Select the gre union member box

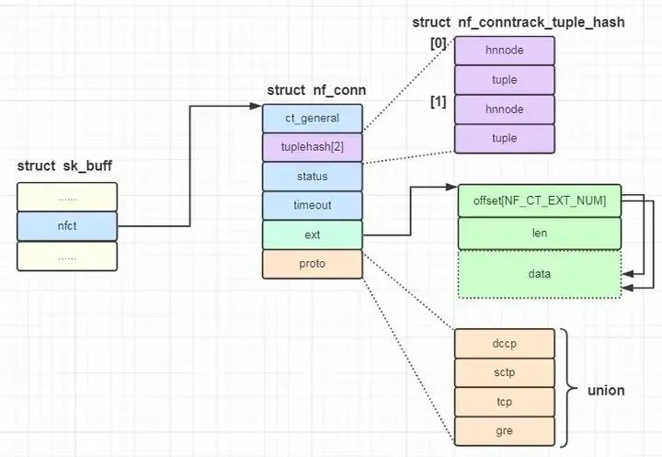point(505,430)
